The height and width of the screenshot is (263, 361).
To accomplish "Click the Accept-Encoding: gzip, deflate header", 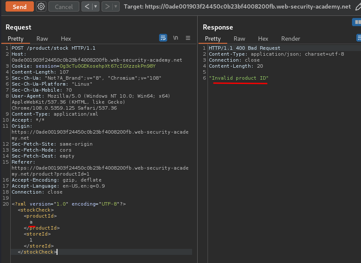I will tap(57, 180).
